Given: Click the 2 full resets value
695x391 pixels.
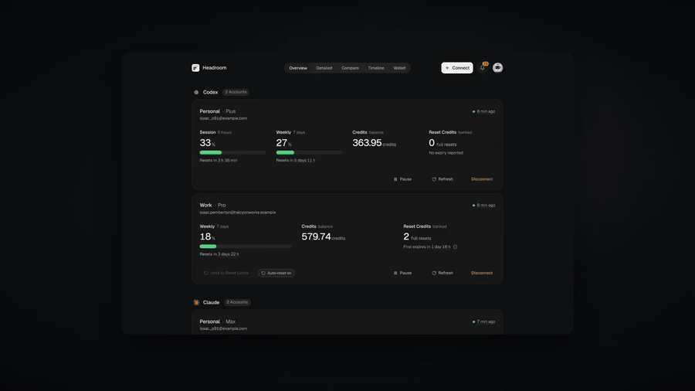Looking at the screenshot, I should (417, 237).
